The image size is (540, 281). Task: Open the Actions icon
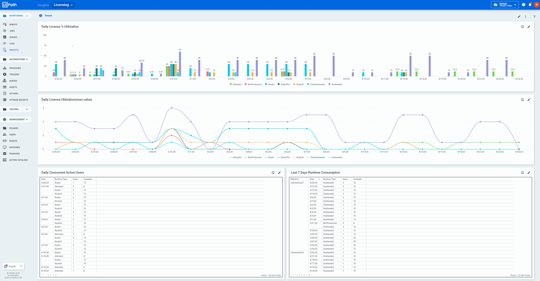click(5, 93)
